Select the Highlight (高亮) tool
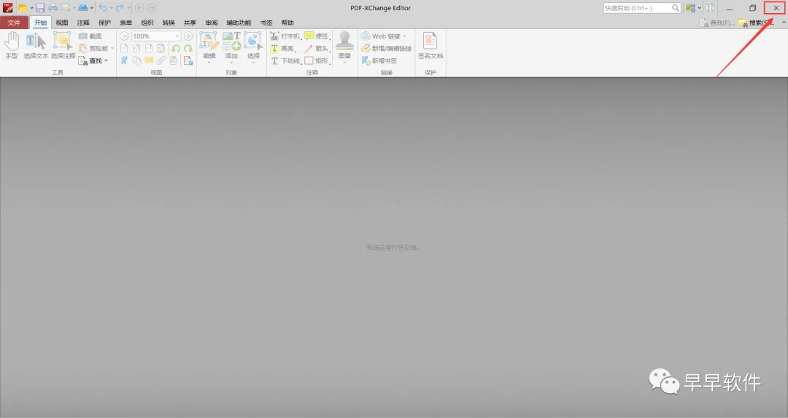This screenshot has height=418, width=788. [x=282, y=49]
